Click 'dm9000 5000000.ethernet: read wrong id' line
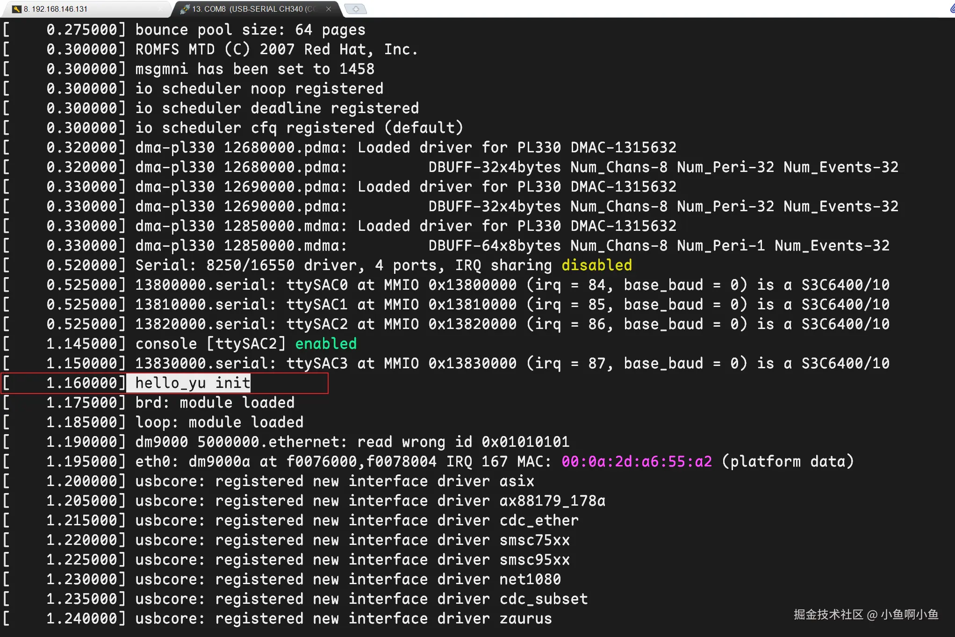Viewport: 955px width, 637px height. [352, 442]
